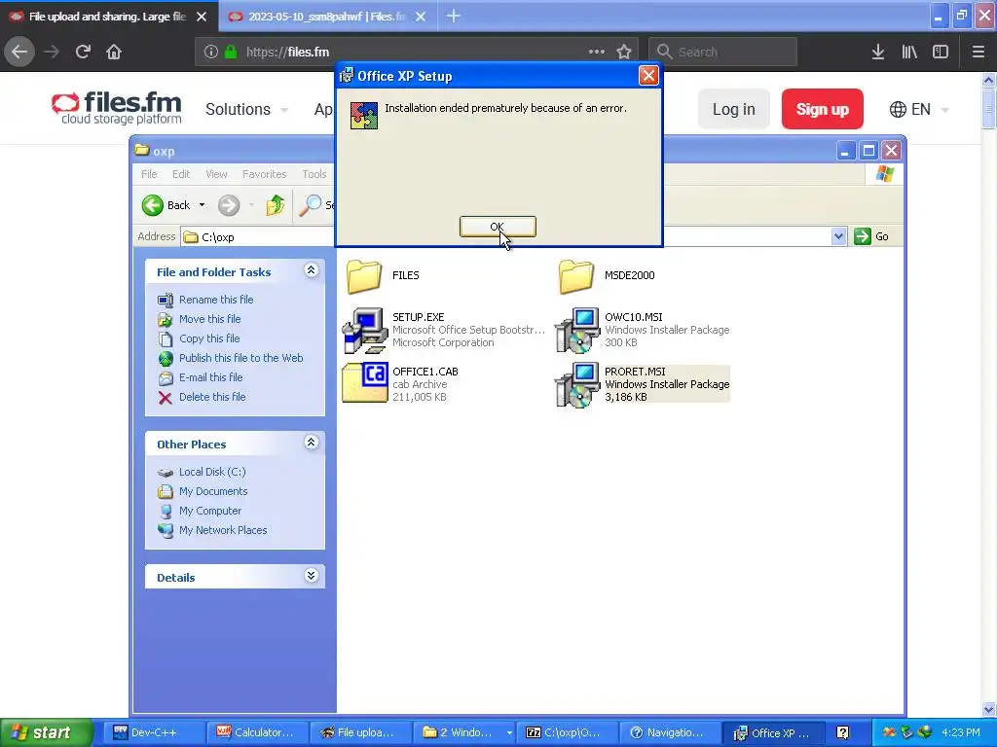Switch to Dev-C++ taskbar item
The height and width of the screenshot is (747, 997).
pyautogui.click(x=153, y=732)
